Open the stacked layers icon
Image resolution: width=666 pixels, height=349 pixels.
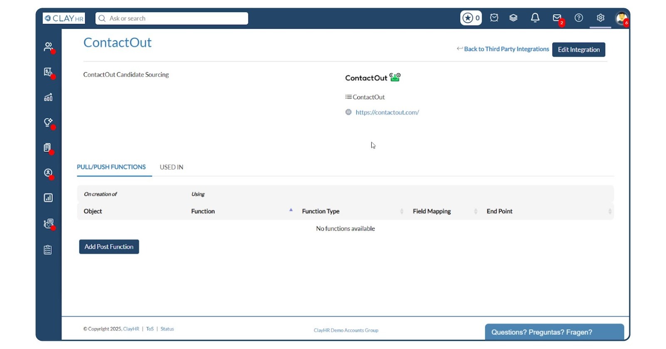coord(513,18)
